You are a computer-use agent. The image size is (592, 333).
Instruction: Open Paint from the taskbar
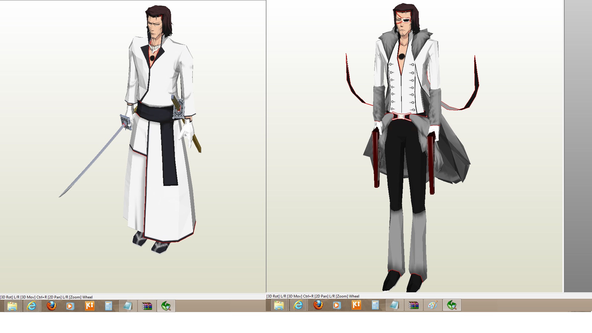click(x=433, y=305)
